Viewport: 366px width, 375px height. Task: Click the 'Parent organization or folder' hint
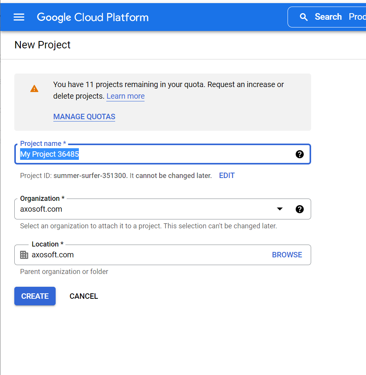point(64,272)
